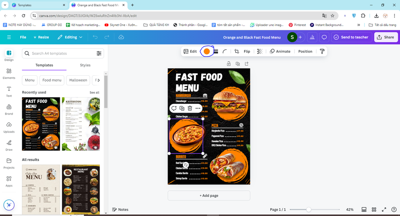The height and width of the screenshot is (216, 400).
Task: Choose the Keithston template thumbnail
Action: coord(81,124)
